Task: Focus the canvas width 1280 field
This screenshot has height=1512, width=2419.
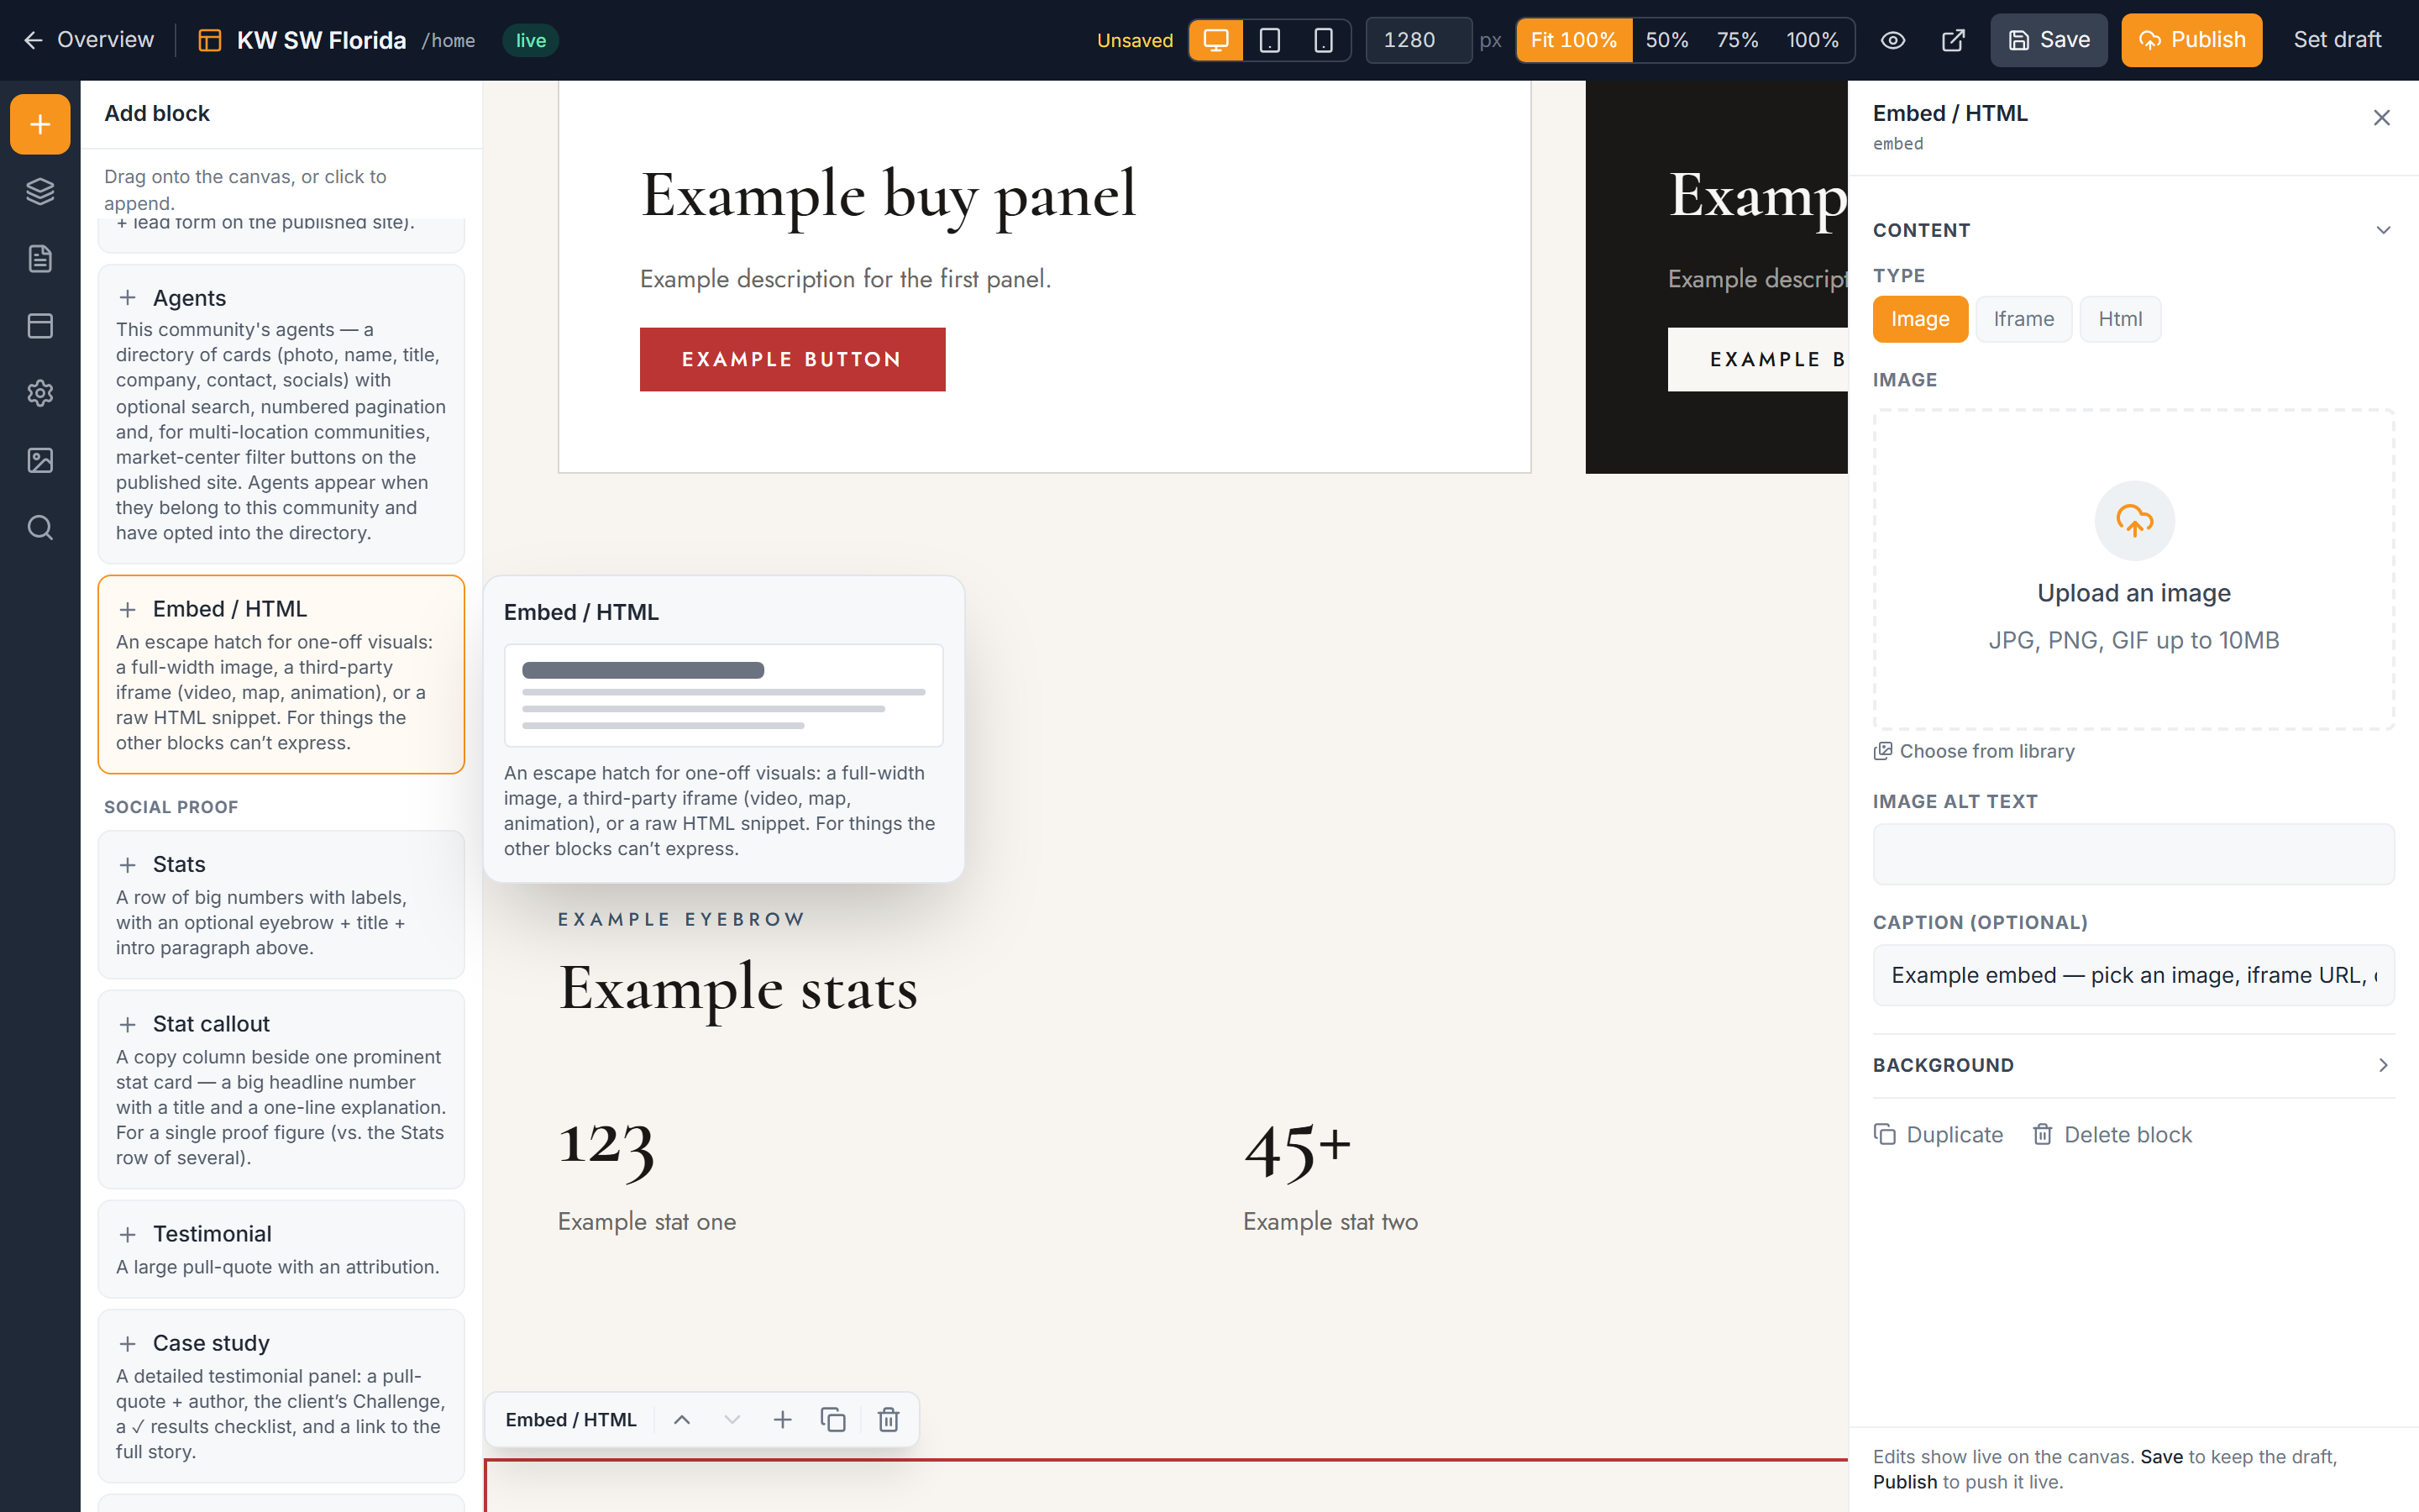Action: point(1418,40)
